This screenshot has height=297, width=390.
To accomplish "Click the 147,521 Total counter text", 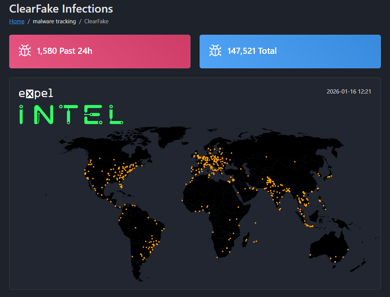I will (252, 51).
